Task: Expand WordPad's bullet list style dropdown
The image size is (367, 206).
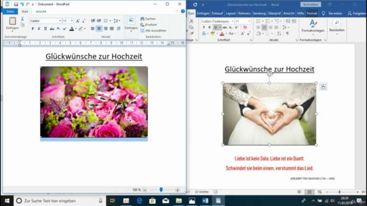Action: (x=110, y=21)
